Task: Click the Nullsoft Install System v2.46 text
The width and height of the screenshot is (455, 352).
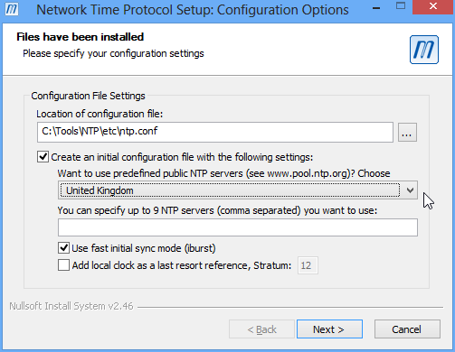Action: (x=71, y=306)
